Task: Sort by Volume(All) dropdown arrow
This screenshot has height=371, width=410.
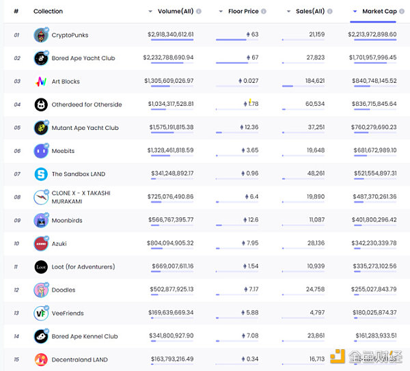Action: coord(150,12)
